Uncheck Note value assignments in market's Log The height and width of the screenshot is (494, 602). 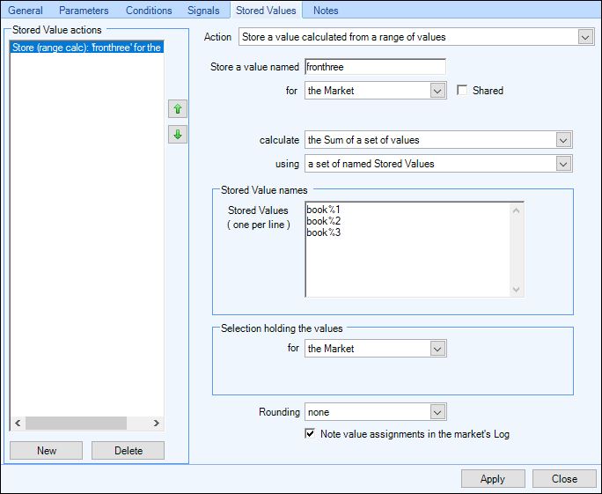pyautogui.click(x=310, y=434)
